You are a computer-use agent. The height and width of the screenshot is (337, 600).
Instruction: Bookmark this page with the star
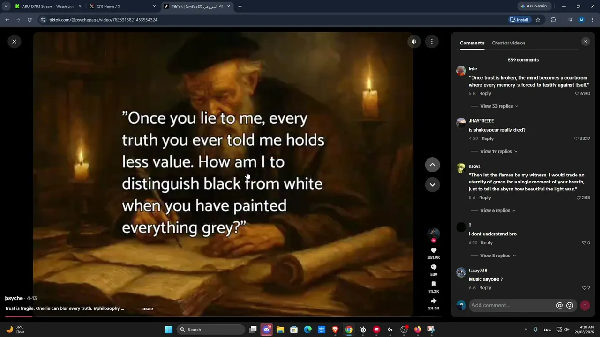pyautogui.click(x=538, y=20)
